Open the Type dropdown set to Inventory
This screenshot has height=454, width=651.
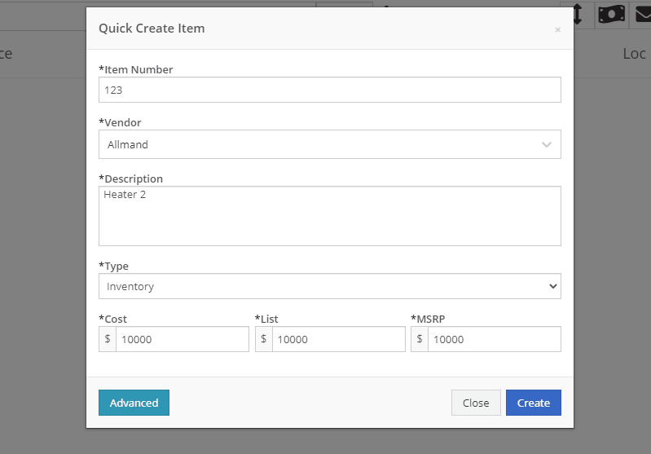point(330,286)
